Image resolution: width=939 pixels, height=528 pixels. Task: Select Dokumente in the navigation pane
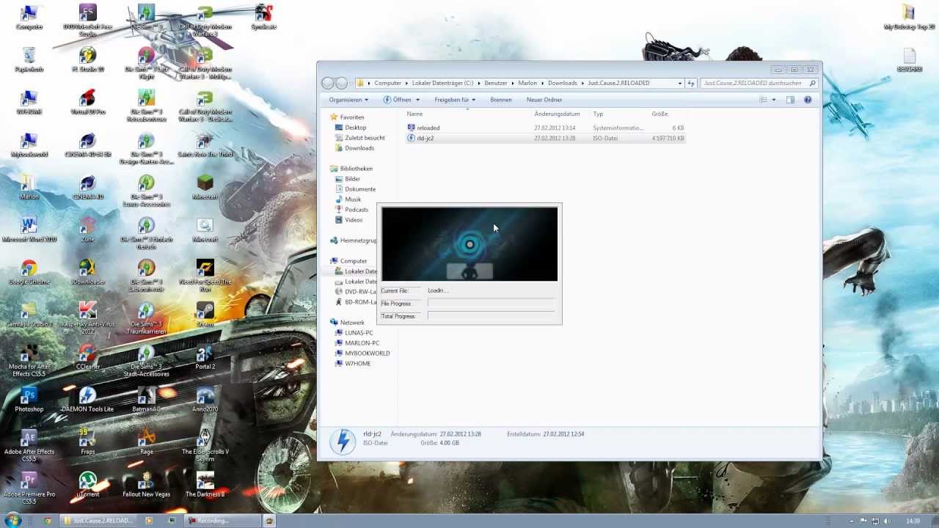coord(354,189)
